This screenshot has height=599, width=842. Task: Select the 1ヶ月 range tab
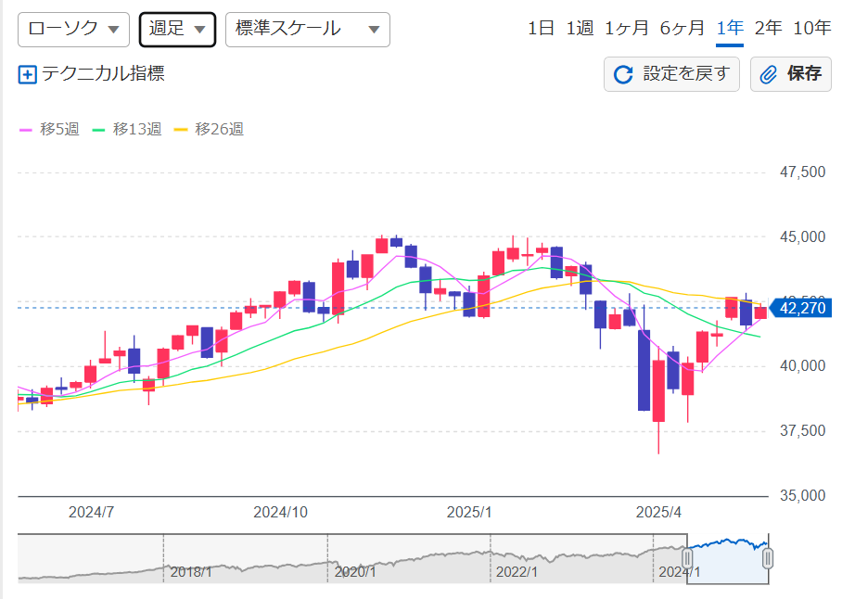pyautogui.click(x=626, y=28)
